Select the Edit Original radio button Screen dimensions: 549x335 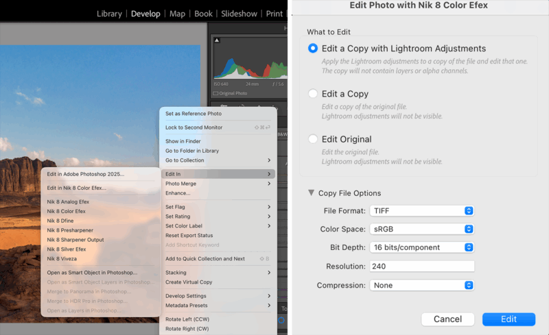(x=314, y=139)
